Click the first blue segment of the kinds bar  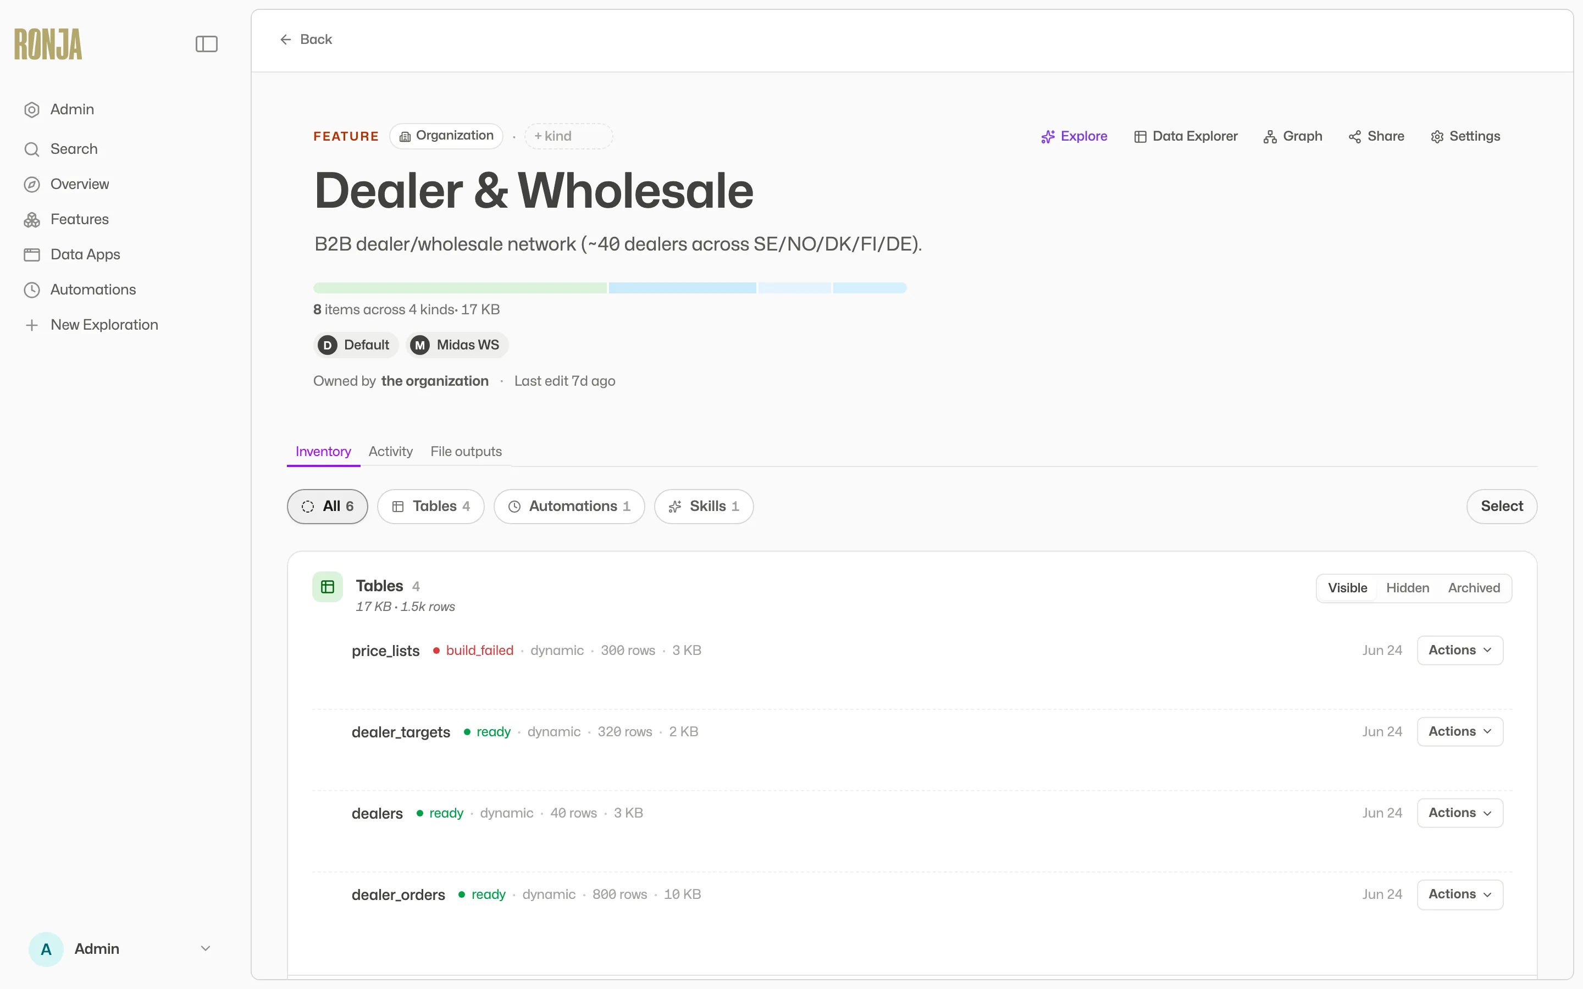(x=682, y=288)
